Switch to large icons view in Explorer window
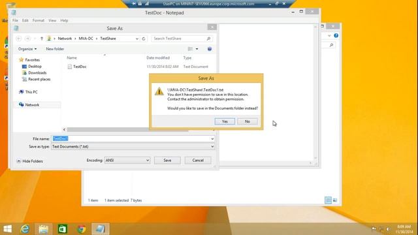Image resolution: width=418 pixels, height=235 pixels. click(335, 200)
